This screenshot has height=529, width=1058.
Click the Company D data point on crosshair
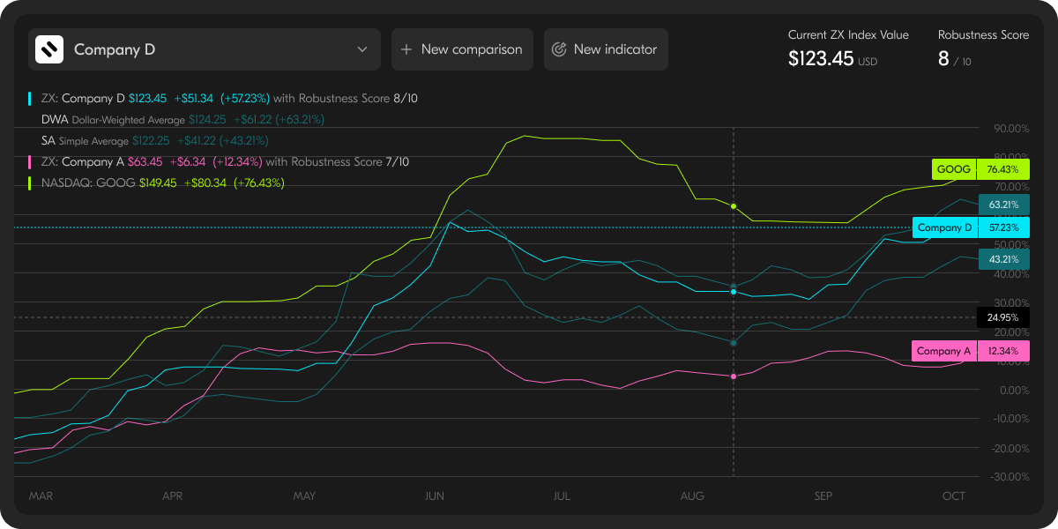pyautogui.click(x=734, y=292)
